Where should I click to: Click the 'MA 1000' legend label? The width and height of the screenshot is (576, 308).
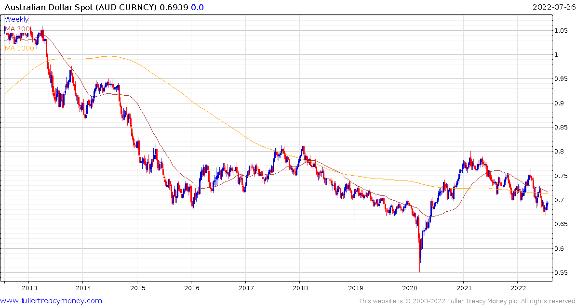click(x=19, y=48)
